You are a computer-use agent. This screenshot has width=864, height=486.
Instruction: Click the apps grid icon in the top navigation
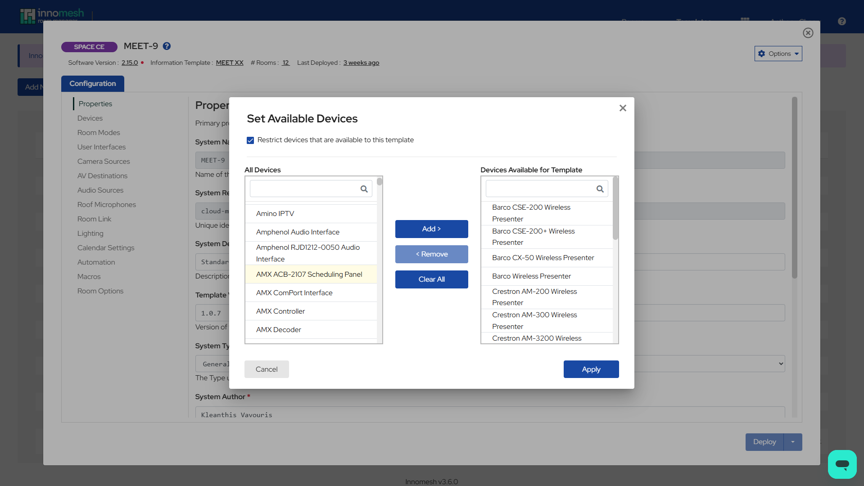point(745,20)
